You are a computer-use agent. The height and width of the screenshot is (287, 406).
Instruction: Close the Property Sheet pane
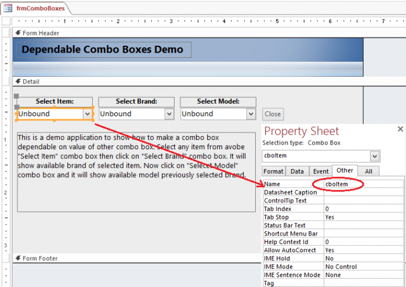400,129
